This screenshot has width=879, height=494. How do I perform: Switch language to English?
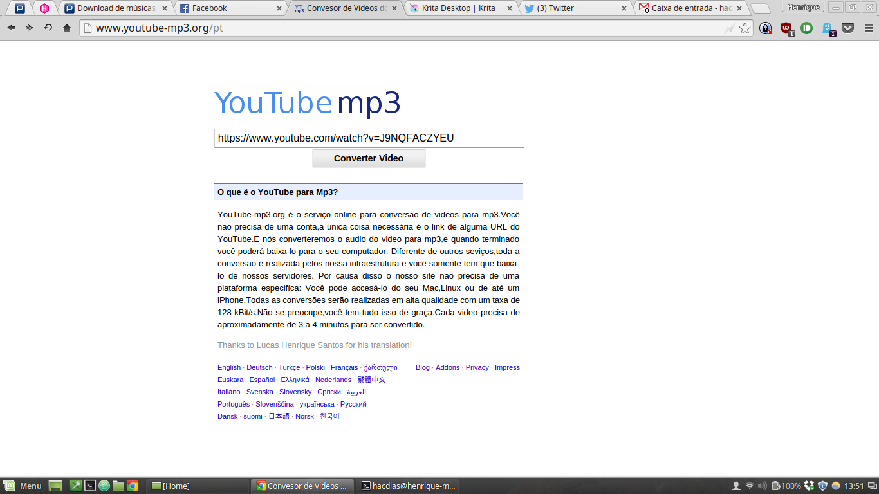(x=229, y=367)
